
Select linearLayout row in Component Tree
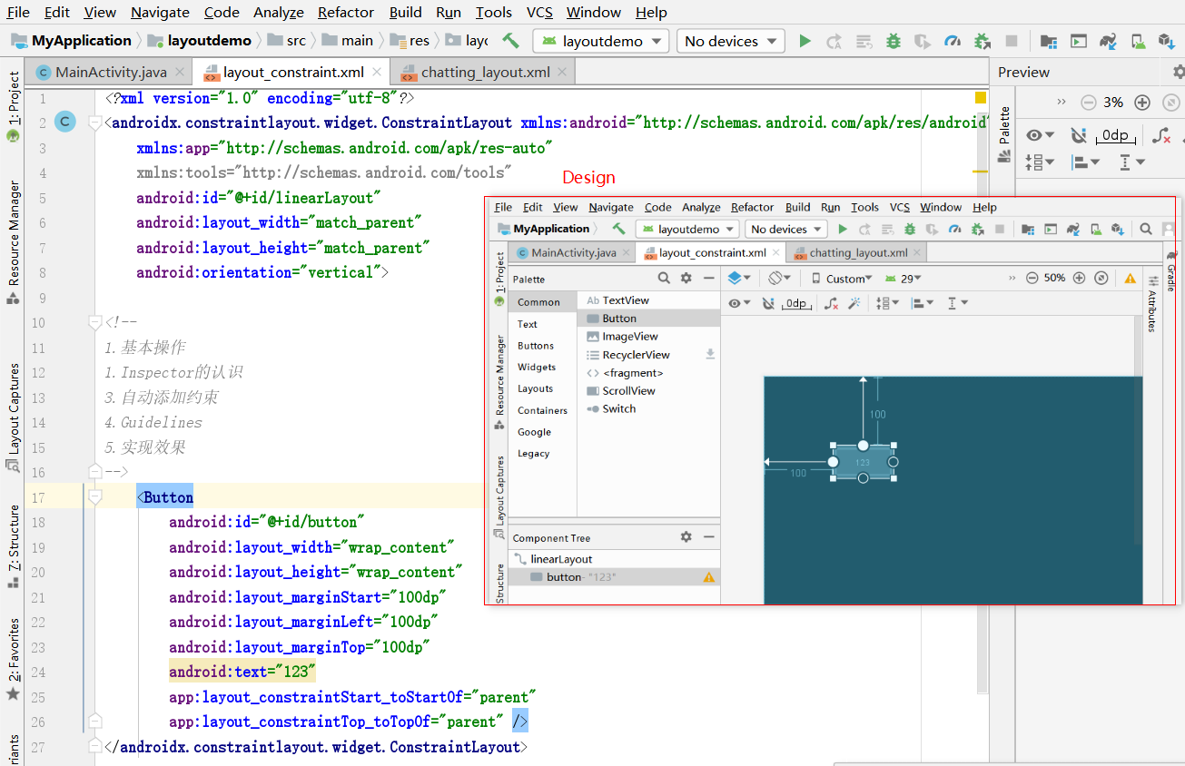pos(616,559)
